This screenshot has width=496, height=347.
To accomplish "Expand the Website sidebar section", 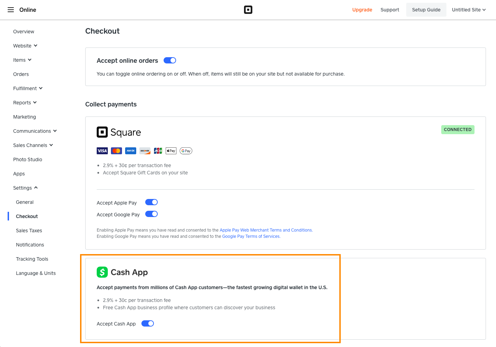I will [25, 46].
